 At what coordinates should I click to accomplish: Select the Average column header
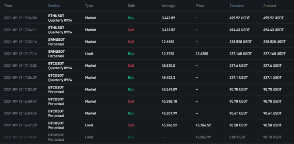click(168, 5)
